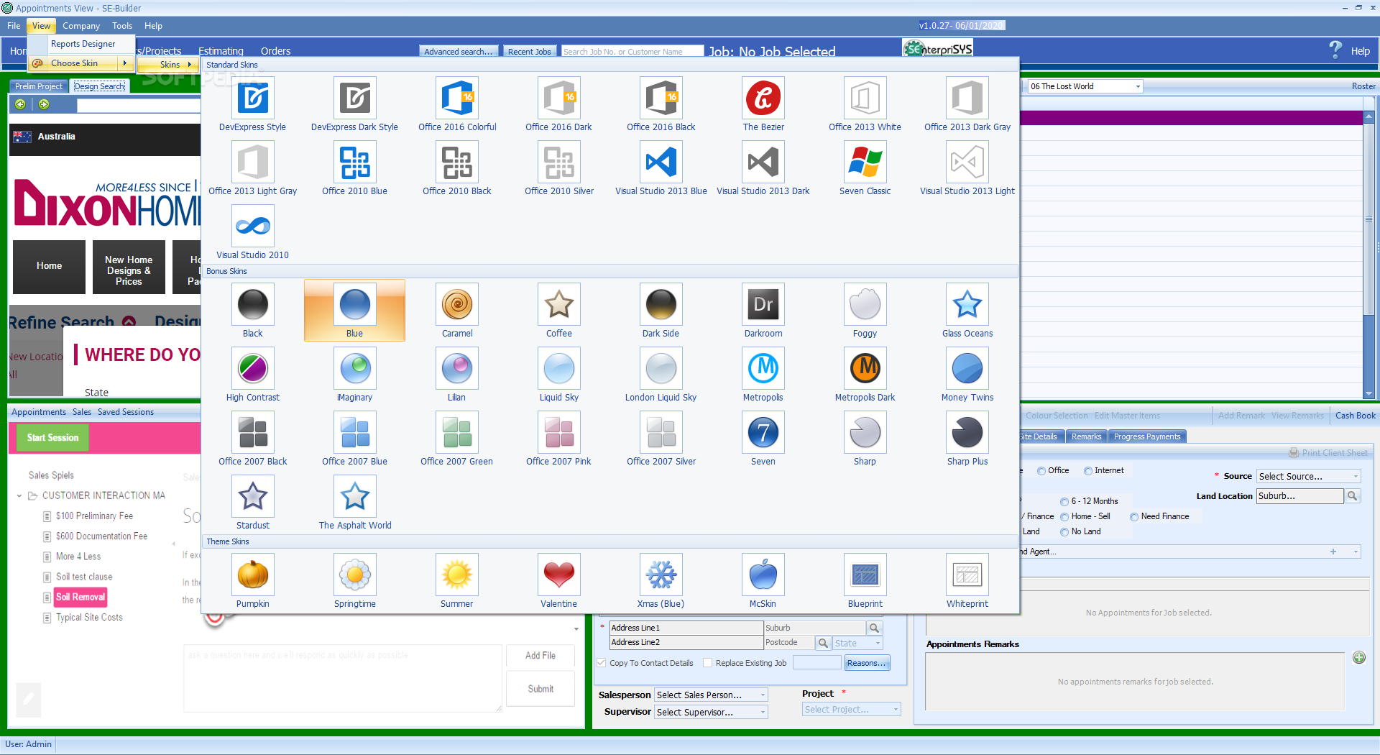Select the Black bonus skin

tap(253, 305)
